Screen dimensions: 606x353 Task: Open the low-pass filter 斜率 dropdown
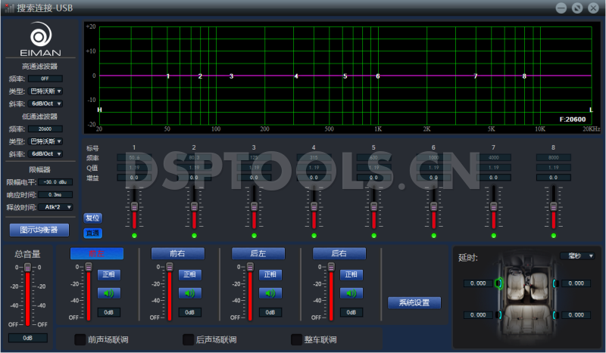(x=45, y=153)
